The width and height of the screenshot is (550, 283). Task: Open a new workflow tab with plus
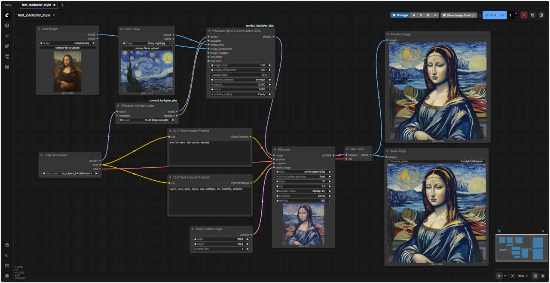[62, 5]
